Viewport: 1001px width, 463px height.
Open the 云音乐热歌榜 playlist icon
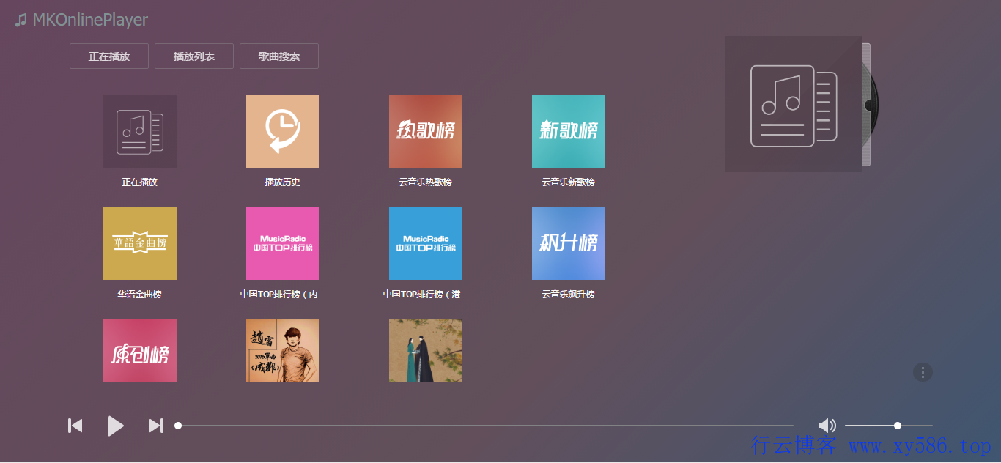426,130
